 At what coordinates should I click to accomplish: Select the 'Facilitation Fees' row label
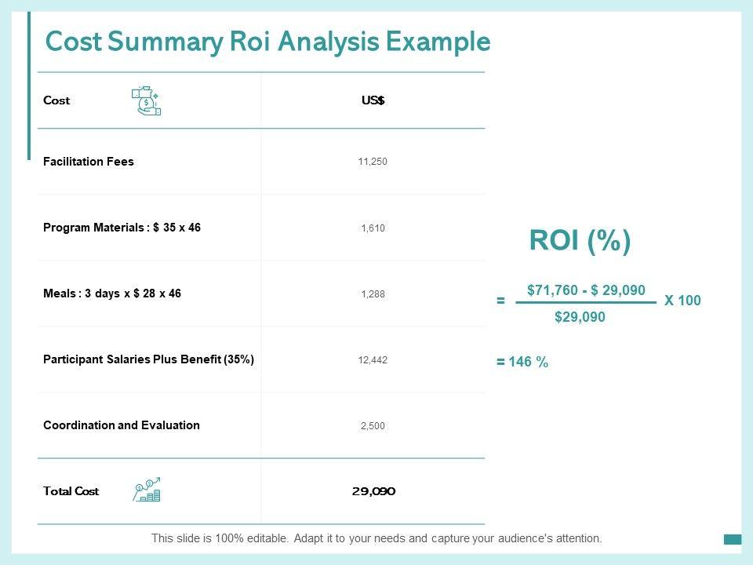pyautogui.click(x=89, y=162)
